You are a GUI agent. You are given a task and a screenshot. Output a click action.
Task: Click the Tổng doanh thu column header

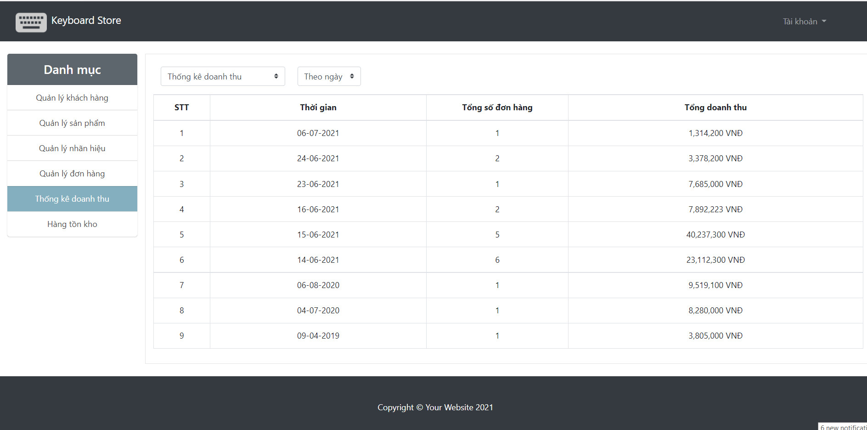pos(715,107)
